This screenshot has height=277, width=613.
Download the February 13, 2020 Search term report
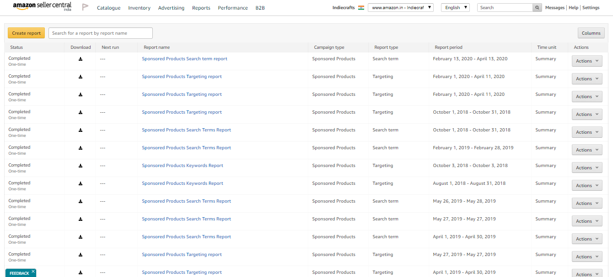point(81,59)
